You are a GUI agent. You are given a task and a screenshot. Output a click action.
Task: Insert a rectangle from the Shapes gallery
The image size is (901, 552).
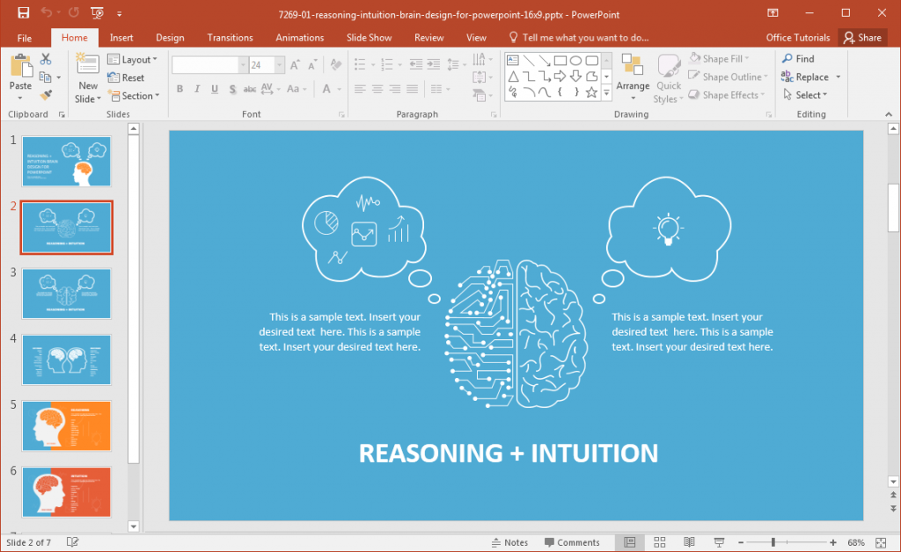[560, 61]
